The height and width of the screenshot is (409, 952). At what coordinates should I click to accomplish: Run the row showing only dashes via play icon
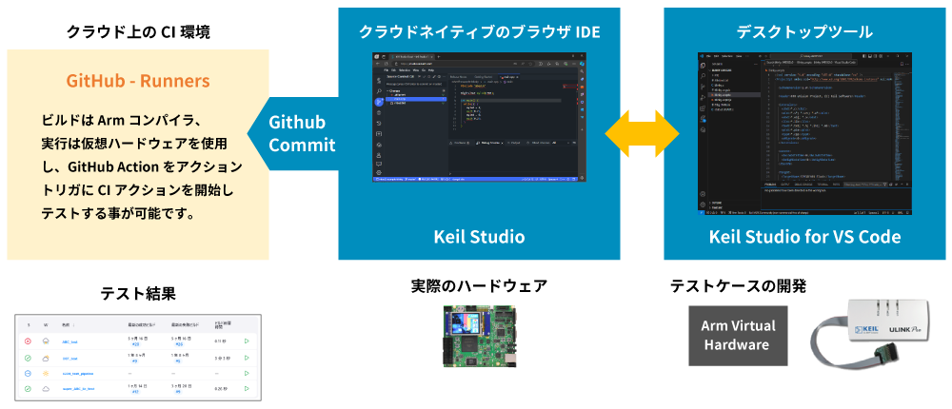click(247, 373)
